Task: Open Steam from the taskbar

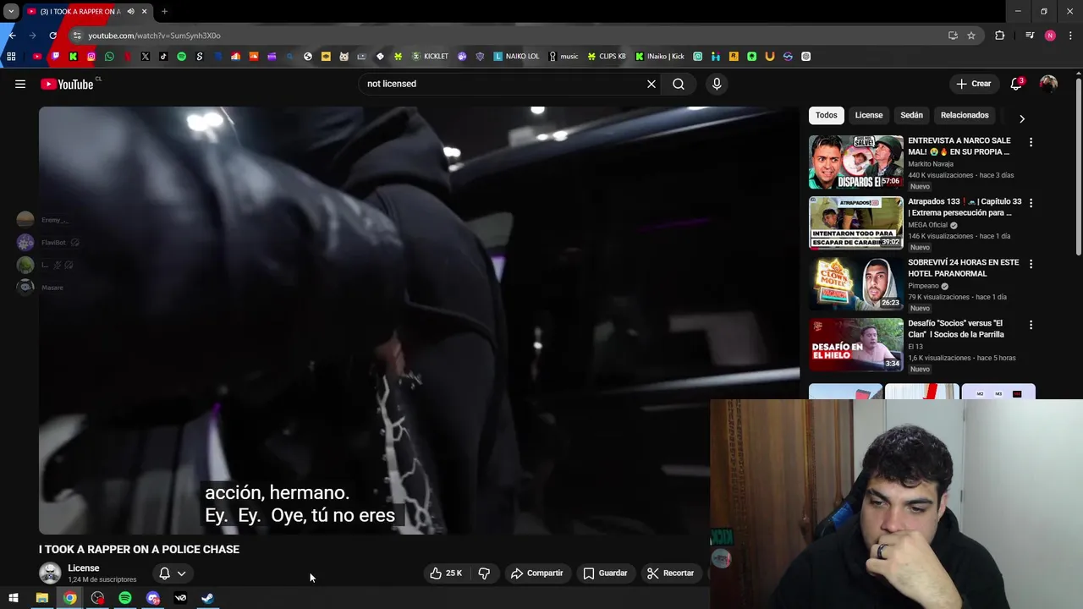Action: tap(207, 598)
